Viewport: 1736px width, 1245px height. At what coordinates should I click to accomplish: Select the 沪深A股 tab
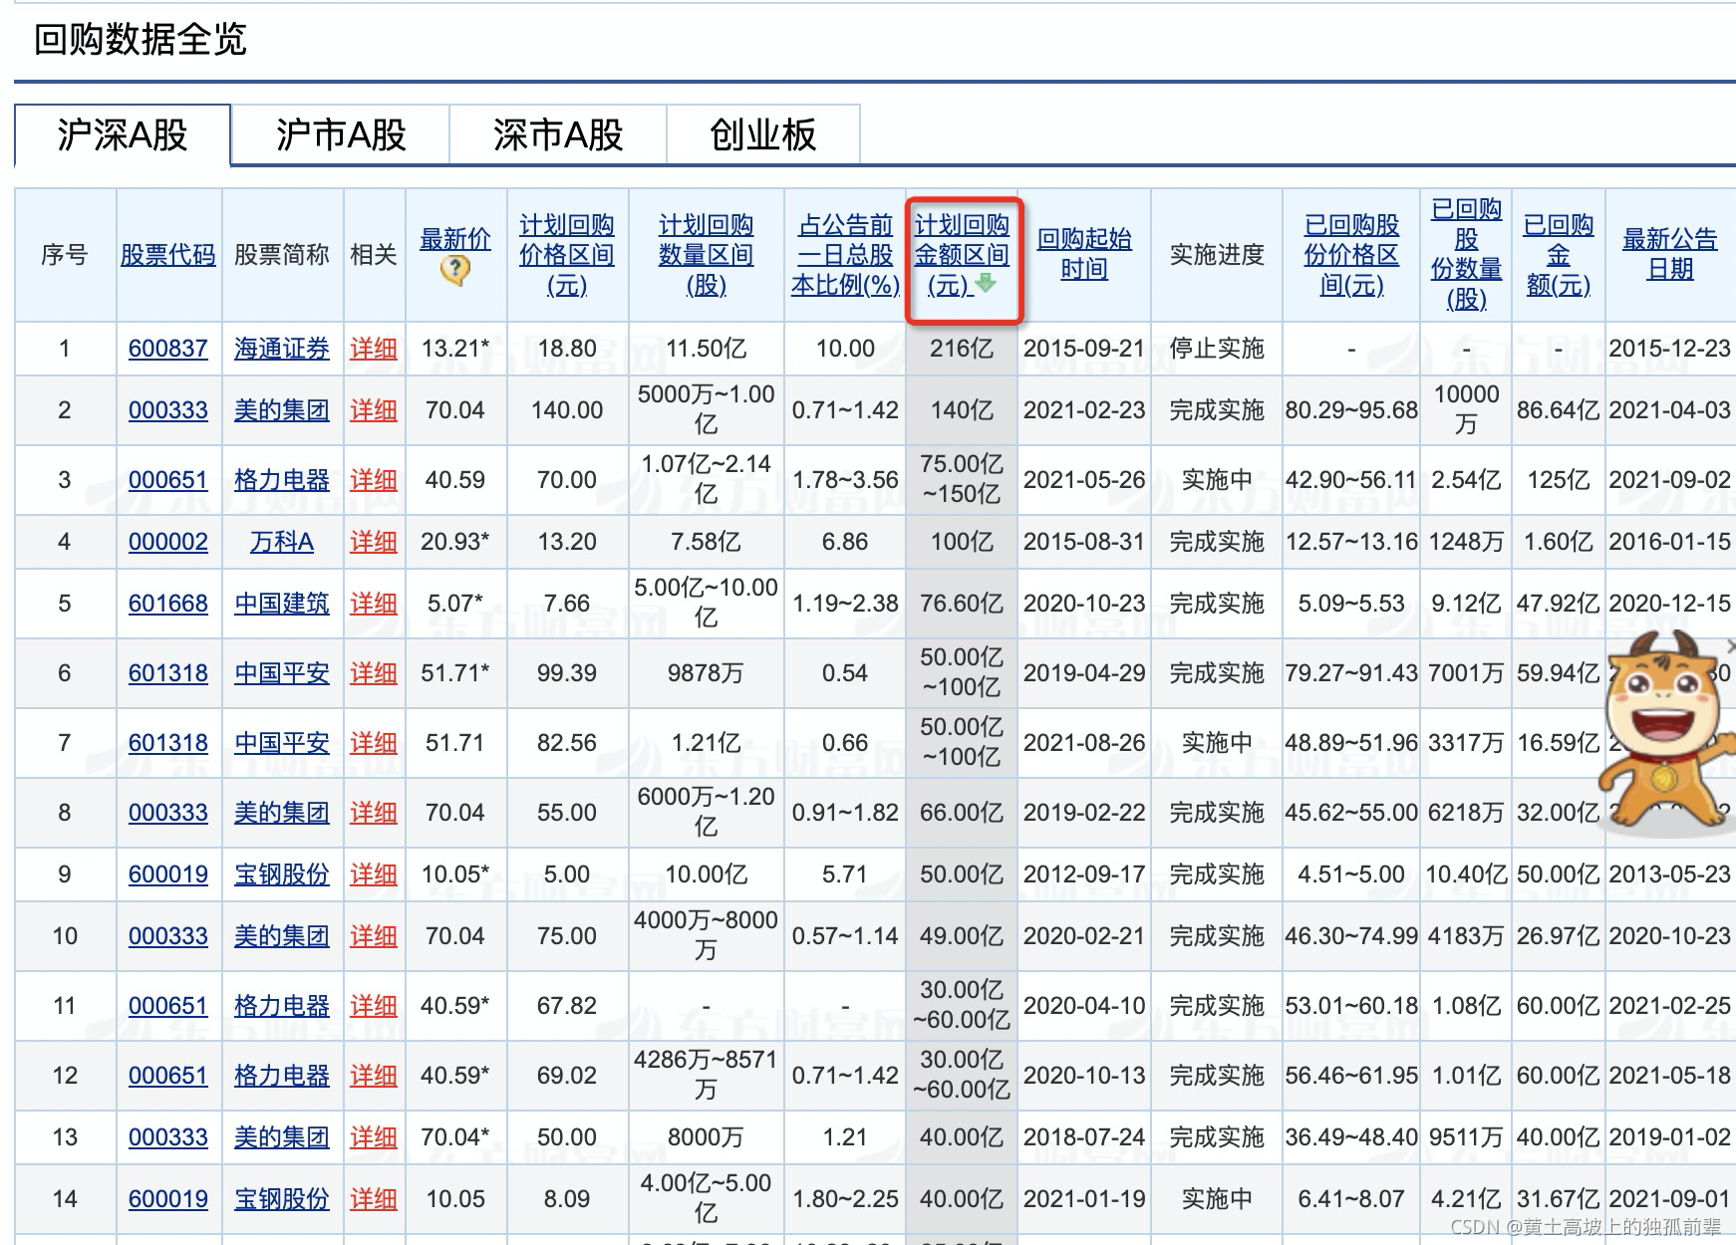pos(123,135)
